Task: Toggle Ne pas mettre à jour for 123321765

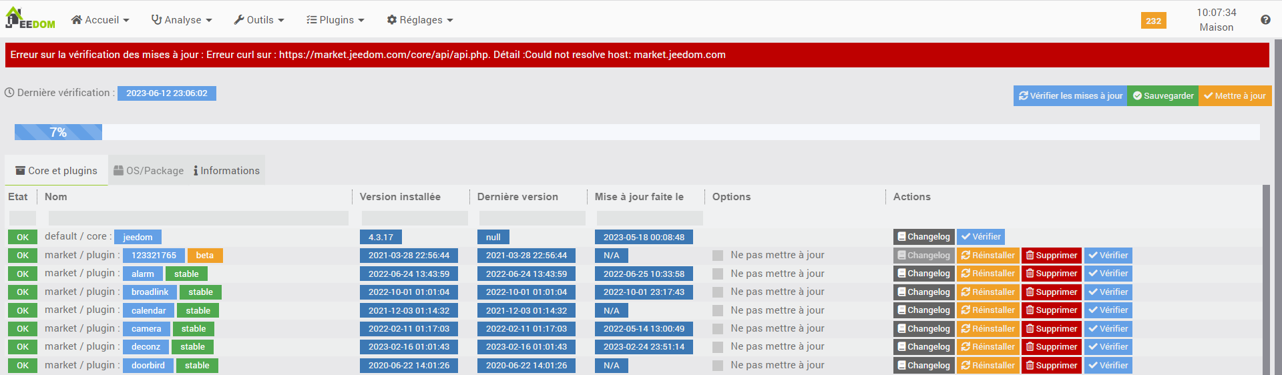Action: tap(718, 256)
